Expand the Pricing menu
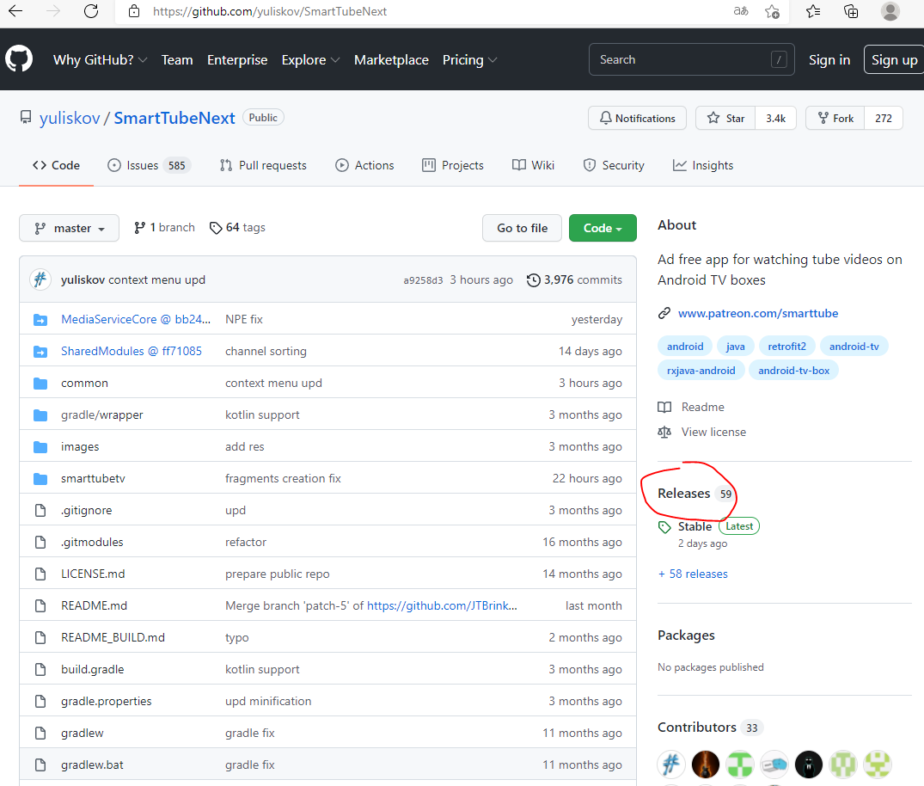Image resolution: width=924 pixels, height=786 pixels. [x=469, y=59]
